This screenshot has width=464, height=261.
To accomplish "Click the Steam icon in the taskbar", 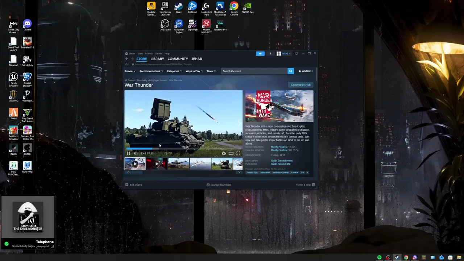I will [x=397, y=257].
